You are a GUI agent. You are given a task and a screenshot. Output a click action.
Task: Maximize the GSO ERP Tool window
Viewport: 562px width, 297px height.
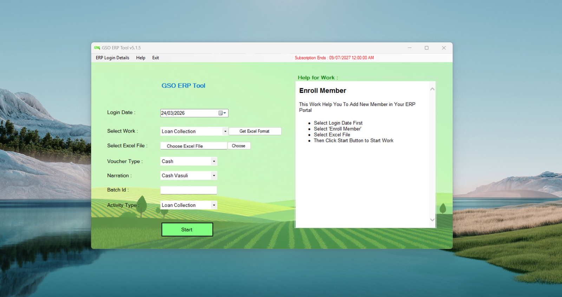(426, 48)
